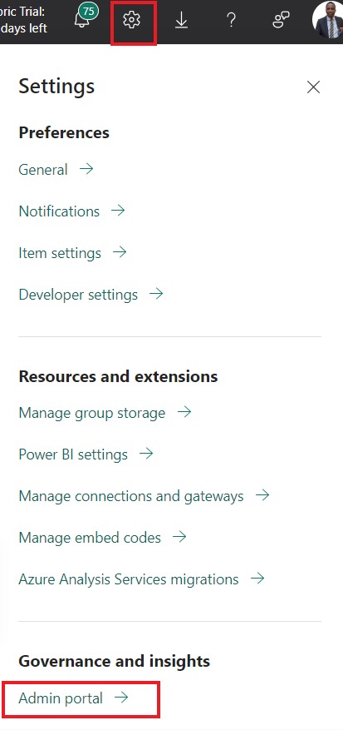Click the Governance and insights heading
Screen dimensions: 343x730
tap(115, 661)
